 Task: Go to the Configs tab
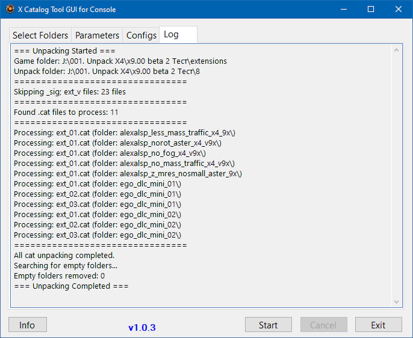[x=141, y=35]
